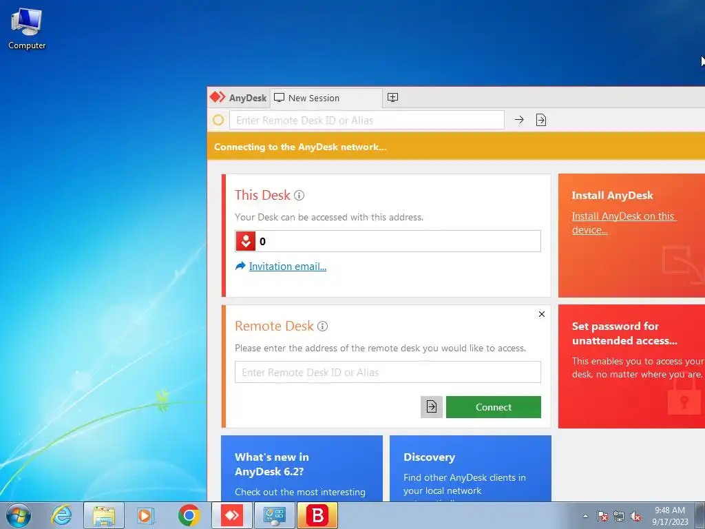Show hidden system tray icons
Viewport: 705px width, 529px height.
point(585,516)
